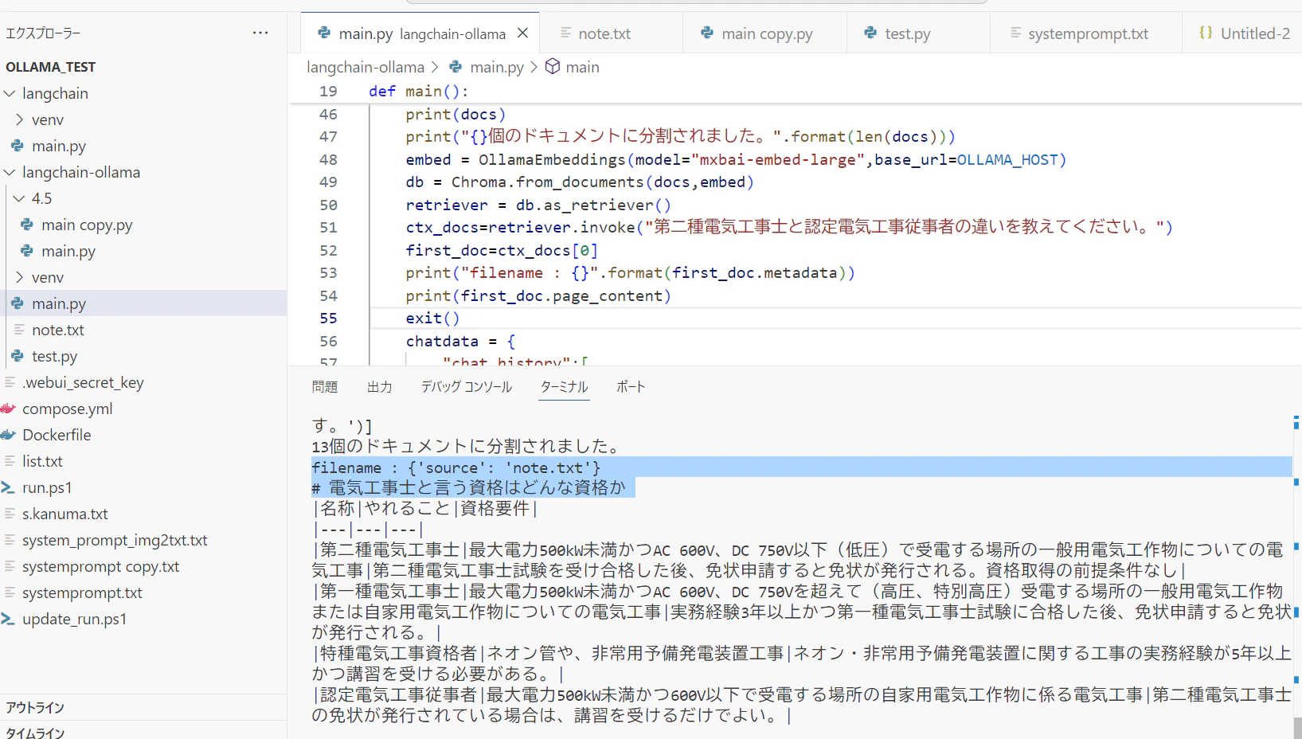Open the explorer's more actions ellipsis menu
This screenshot has width=1302, height=739.
[x=260, y=33]
